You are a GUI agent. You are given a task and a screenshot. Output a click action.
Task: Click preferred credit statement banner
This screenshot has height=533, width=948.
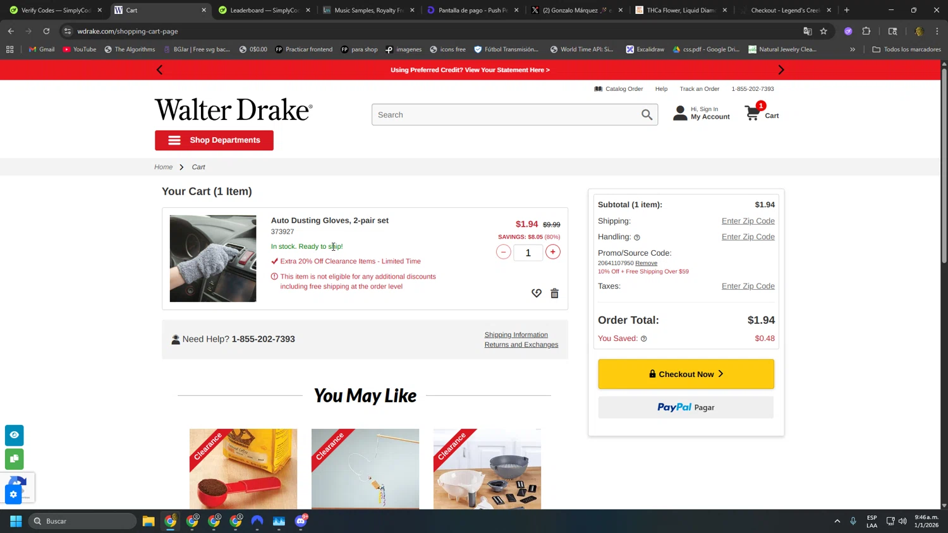(x=470, y=70)
